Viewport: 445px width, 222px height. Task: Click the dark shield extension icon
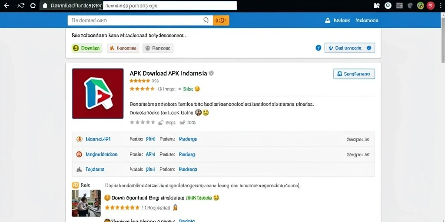pos(410,6)
